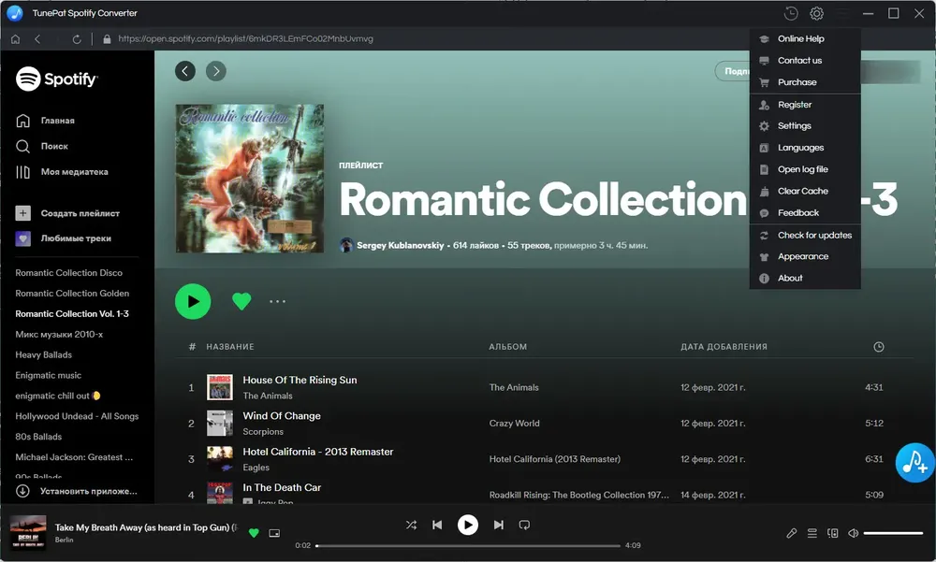Viewport: 936px width, 562px height.
Task: Unlike the playlist with green heart
Action: click(x=241, y=301)
